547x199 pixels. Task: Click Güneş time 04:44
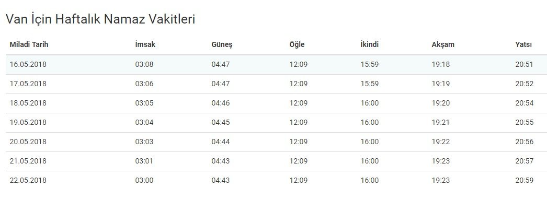(x=221, y=142)
